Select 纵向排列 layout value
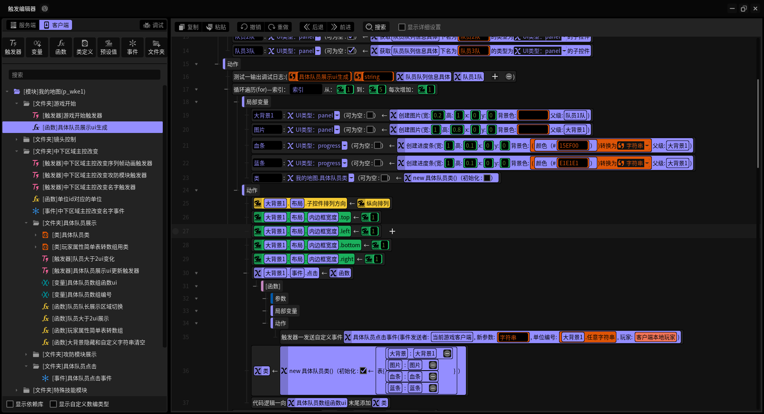Viewport: 764px width, 414px height. pos(374,203)
